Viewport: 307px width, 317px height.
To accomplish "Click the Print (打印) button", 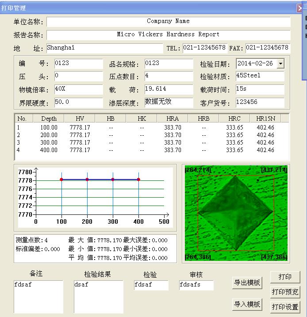I will (x=285, y=277).
